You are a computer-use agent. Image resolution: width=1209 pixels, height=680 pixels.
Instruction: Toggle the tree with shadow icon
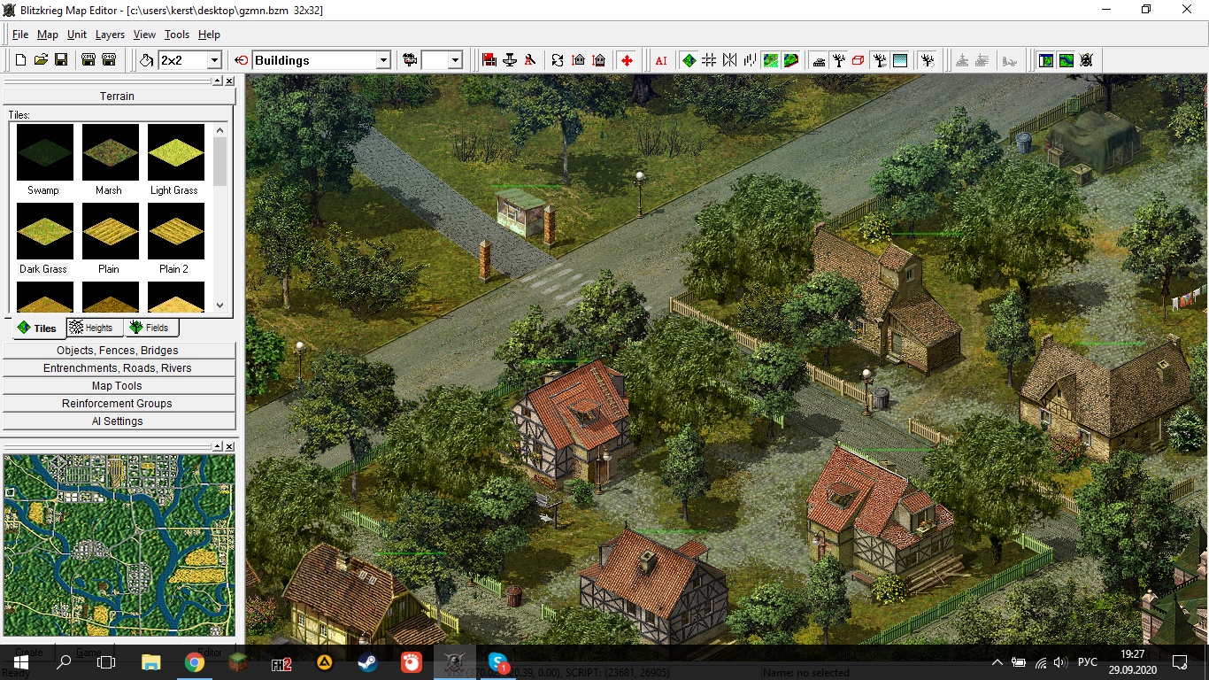pyautogui.click(x=880, y=60)
